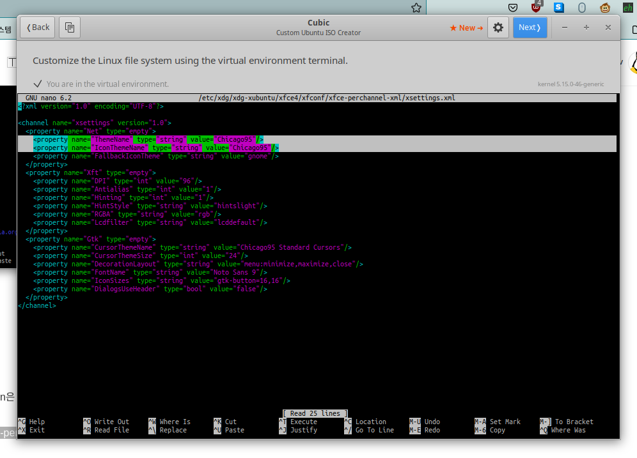This screenshot has width=637, height=458.
Task: Click the FontName Noto Sans 9 line
Action: click(x=150, y=273)
